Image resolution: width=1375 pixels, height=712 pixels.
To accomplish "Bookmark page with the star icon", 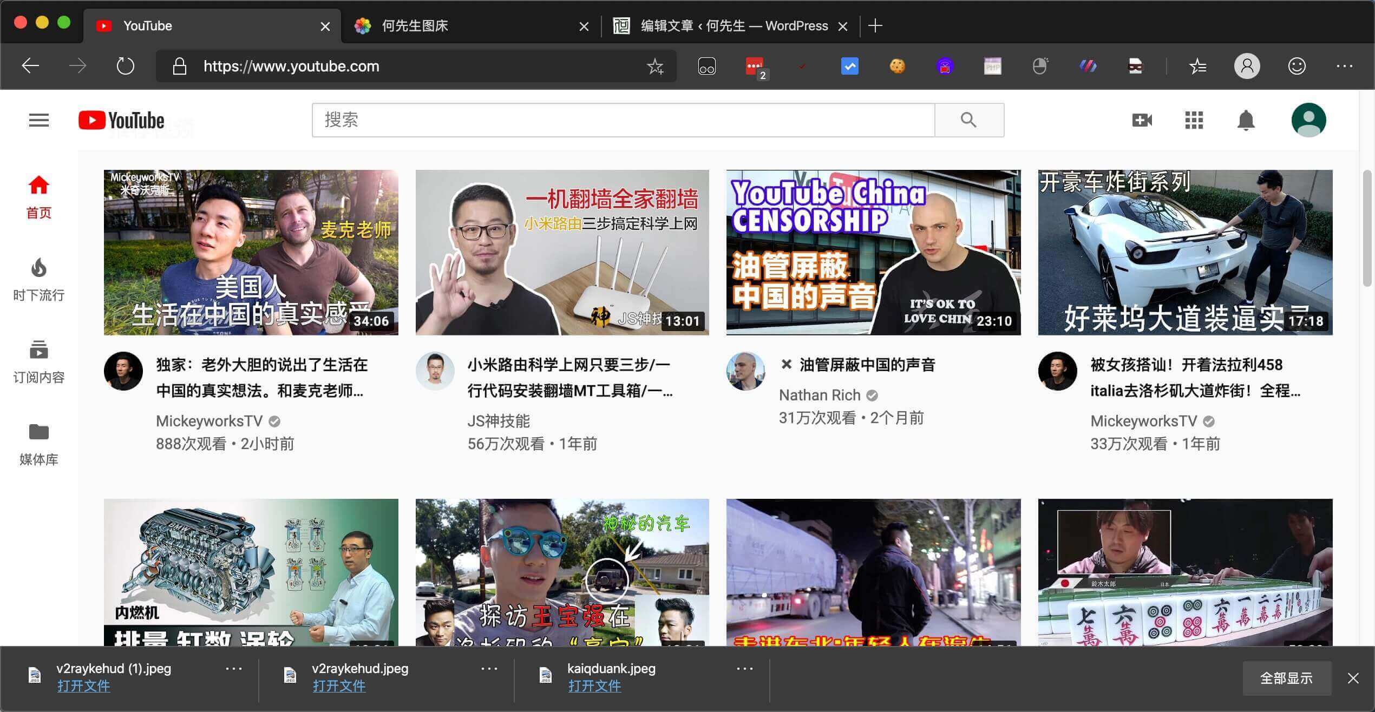I will click(x=655, y=66).
